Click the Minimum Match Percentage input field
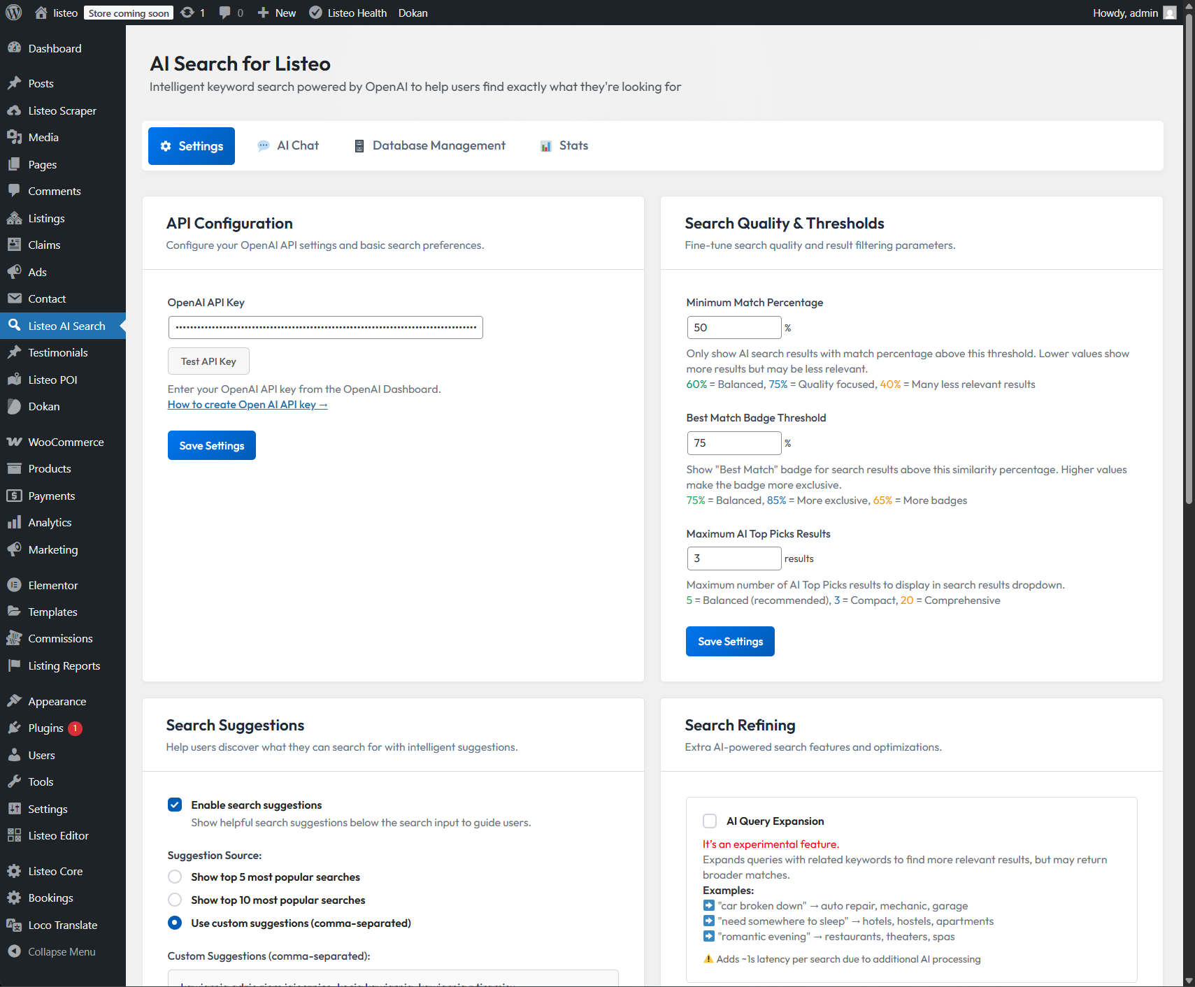This screenshot has width=1195, height=987. [734, 327]
